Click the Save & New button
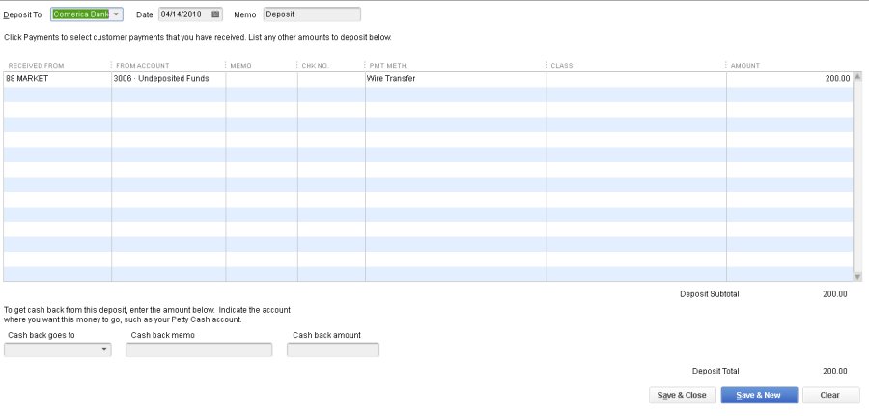Screen dimensions: 869x416 (759, 395)
